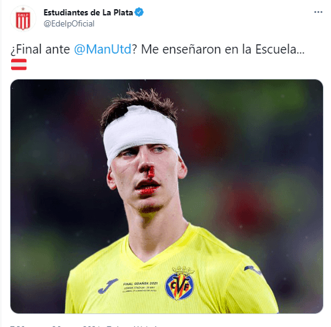This screenshot has width=331, height=327.
Task: Click the red and white flag emoji
Action: [x=18, y=64]
